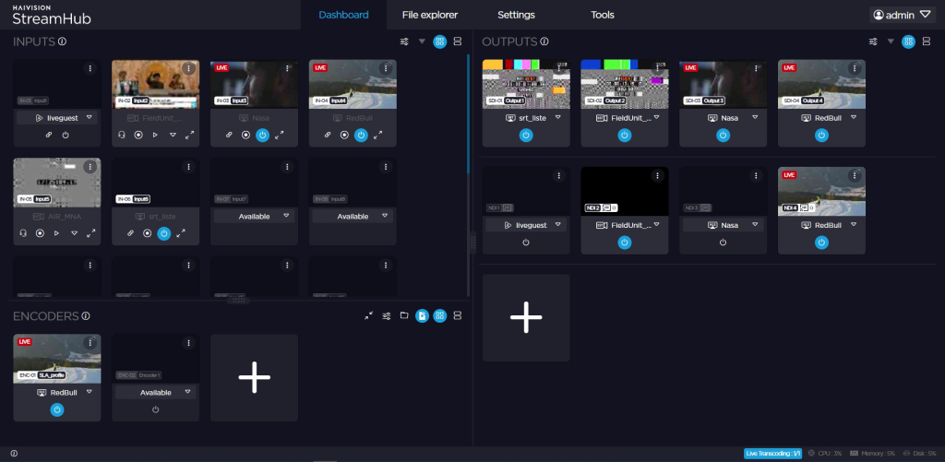Open the liveguest source dropdown on Input1
Viewport: 945px width, 462px height.
pyautogui.click(x=89, y=118)
